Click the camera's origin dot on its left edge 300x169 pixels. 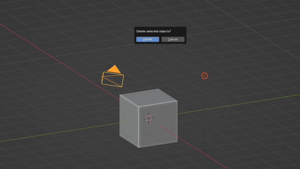point(102,77)
